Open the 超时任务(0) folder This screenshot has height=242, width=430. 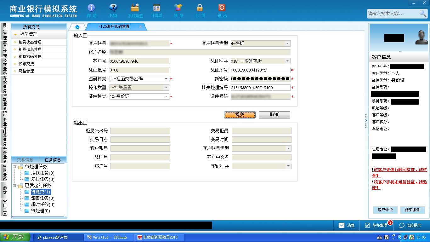click(40, 205)
